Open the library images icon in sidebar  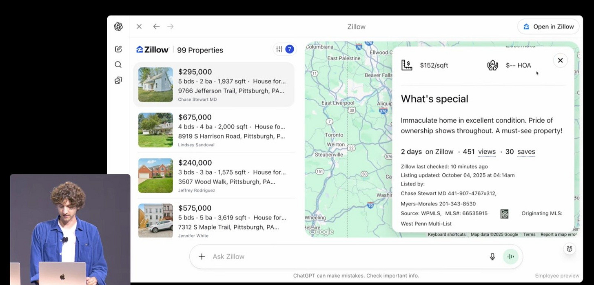coord(118,80)
